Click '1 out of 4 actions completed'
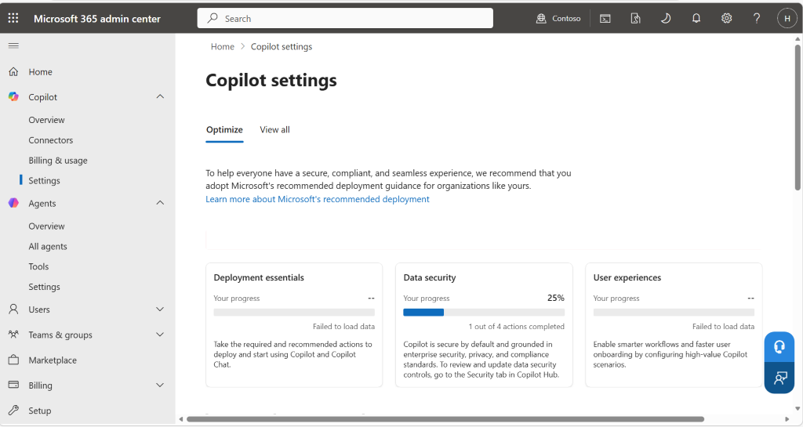The width and height of the screenshot is (803, 427). click(516, 327)
